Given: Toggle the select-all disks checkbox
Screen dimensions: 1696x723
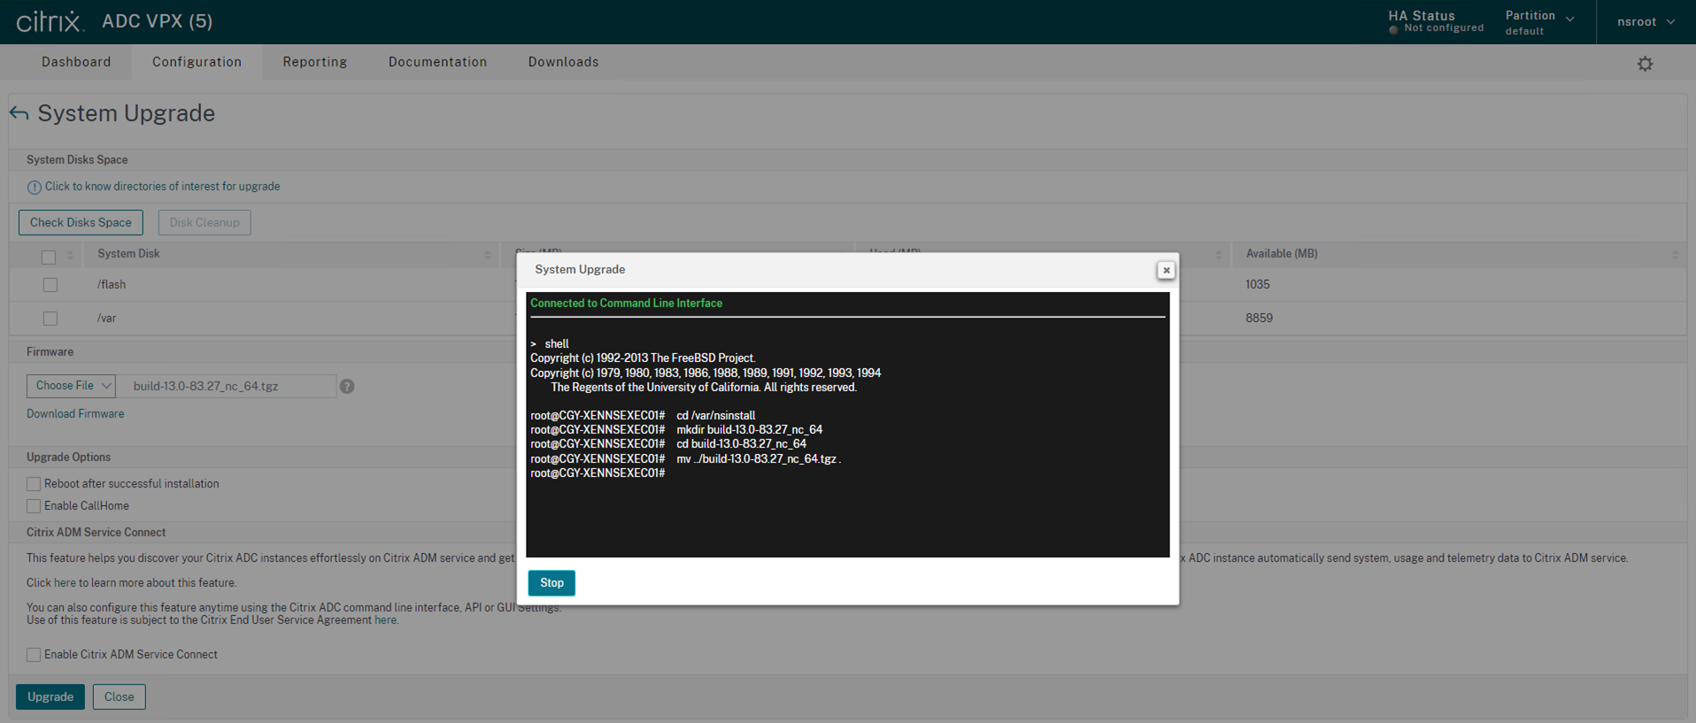Looking at the screenshot, I should pyautogui.click(x=49, y=257).
